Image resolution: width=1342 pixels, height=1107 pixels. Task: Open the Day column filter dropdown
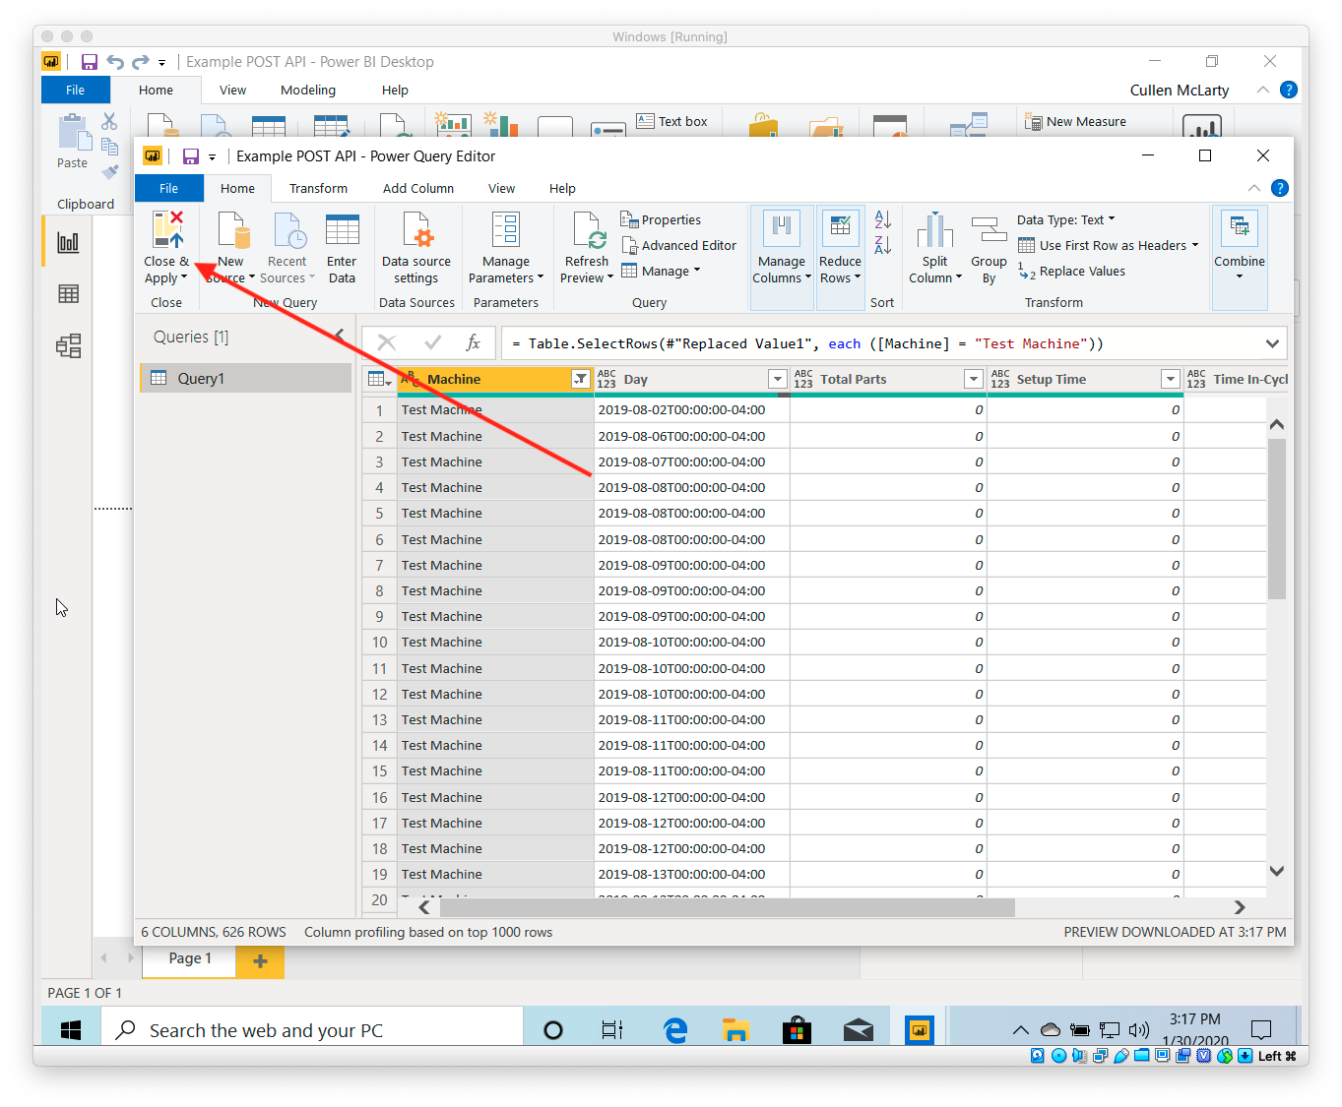click(x=777, y=379)
